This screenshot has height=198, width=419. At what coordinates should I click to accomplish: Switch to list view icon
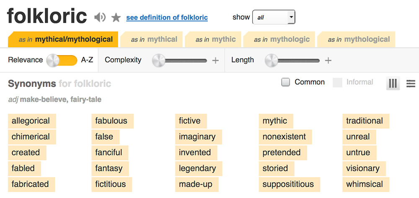click(411, 84)
